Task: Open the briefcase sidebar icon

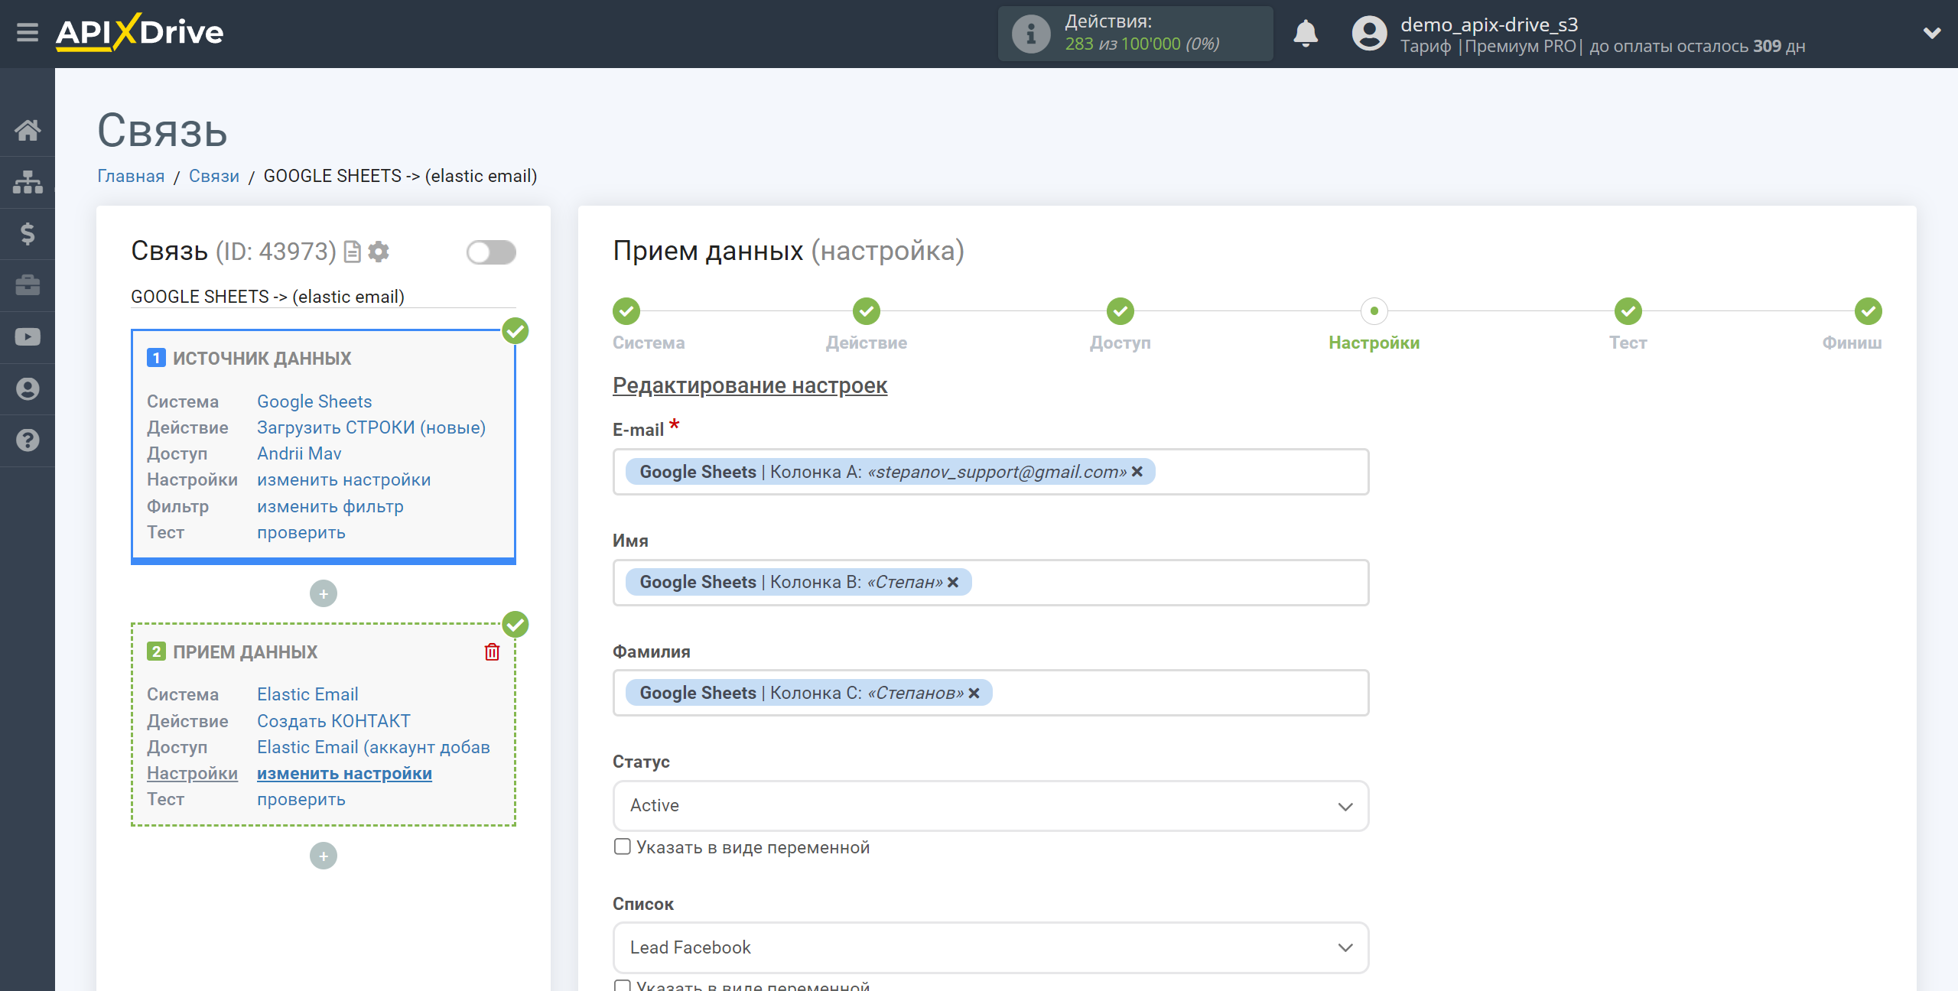Action: pos(28,285)
